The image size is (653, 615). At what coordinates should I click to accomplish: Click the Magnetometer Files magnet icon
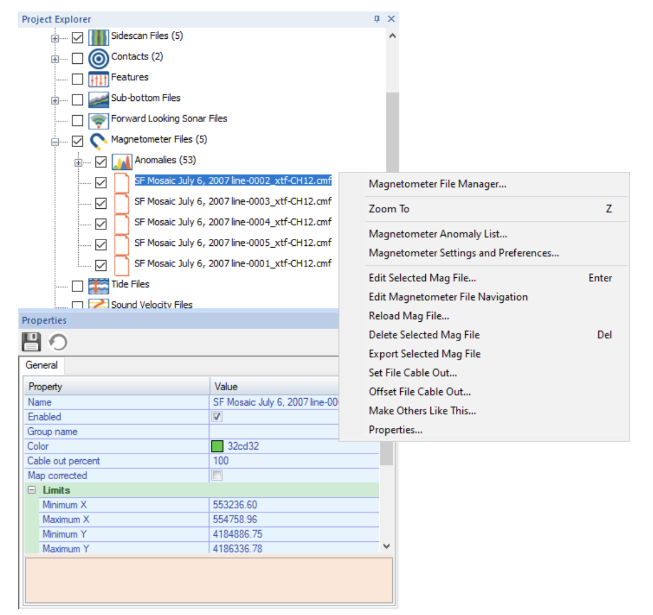tap(98, 141)
